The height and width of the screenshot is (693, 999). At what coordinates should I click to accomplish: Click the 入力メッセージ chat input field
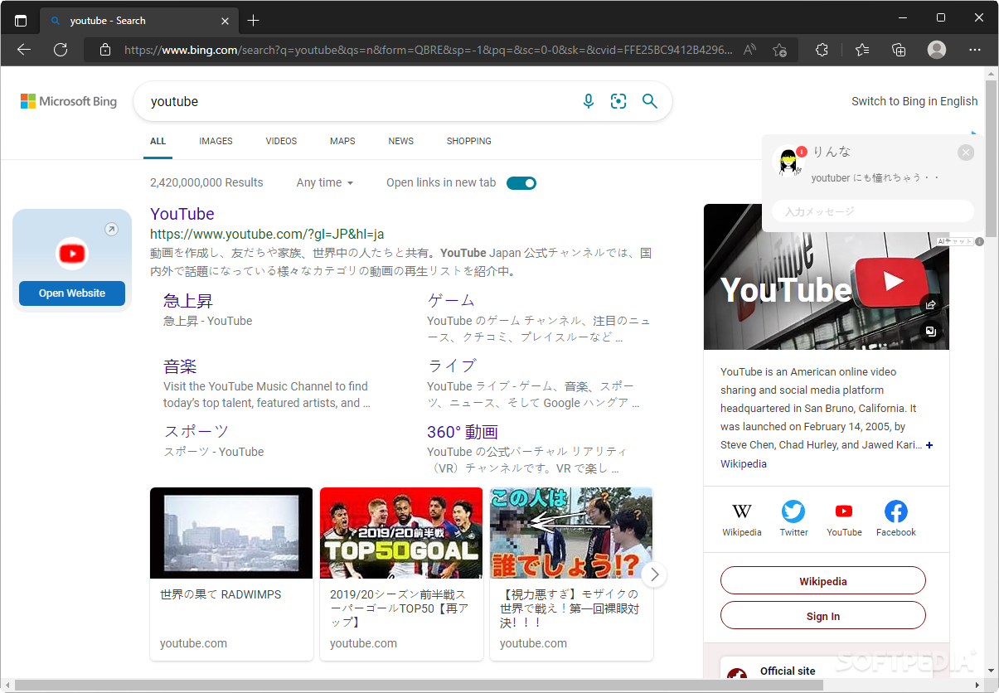click(873, 211)
